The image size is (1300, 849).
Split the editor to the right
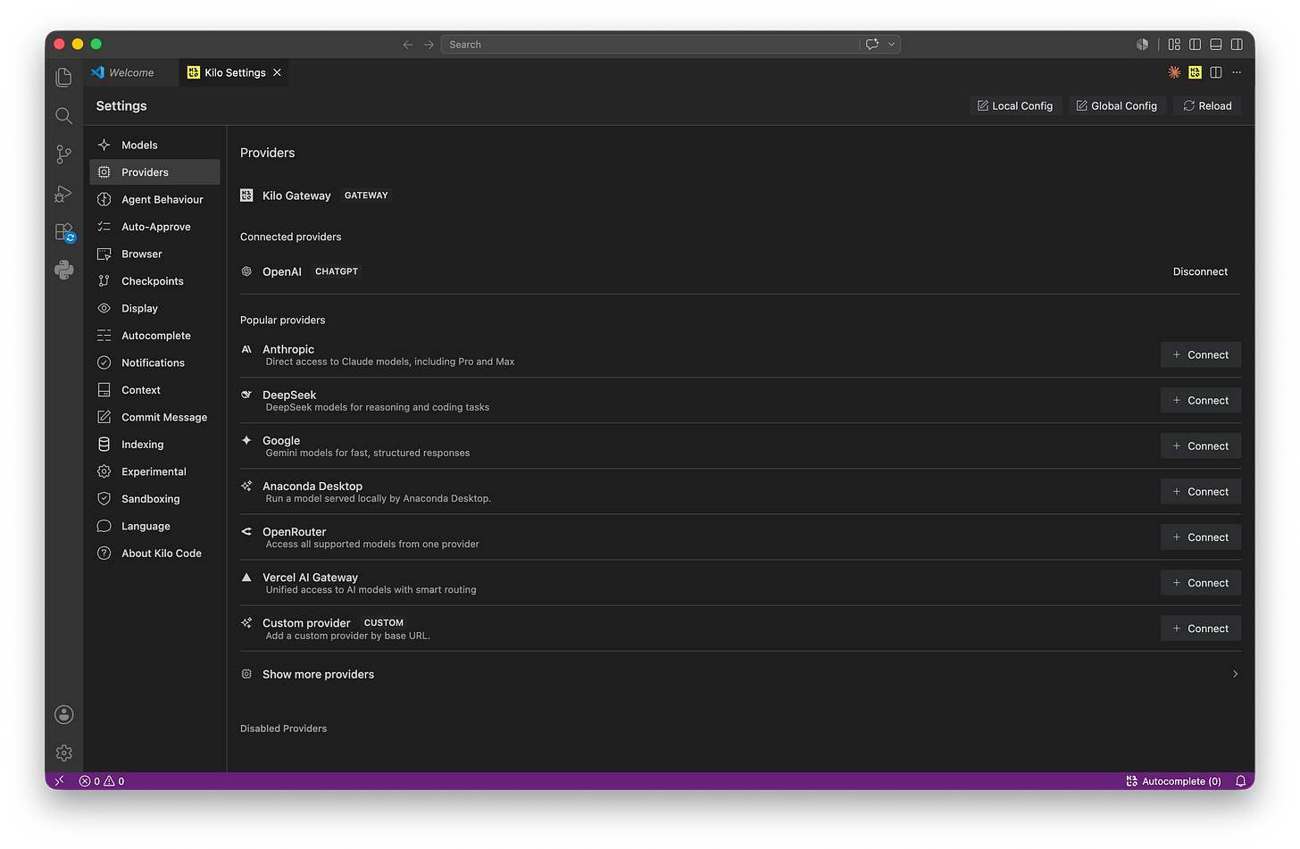1215,72
